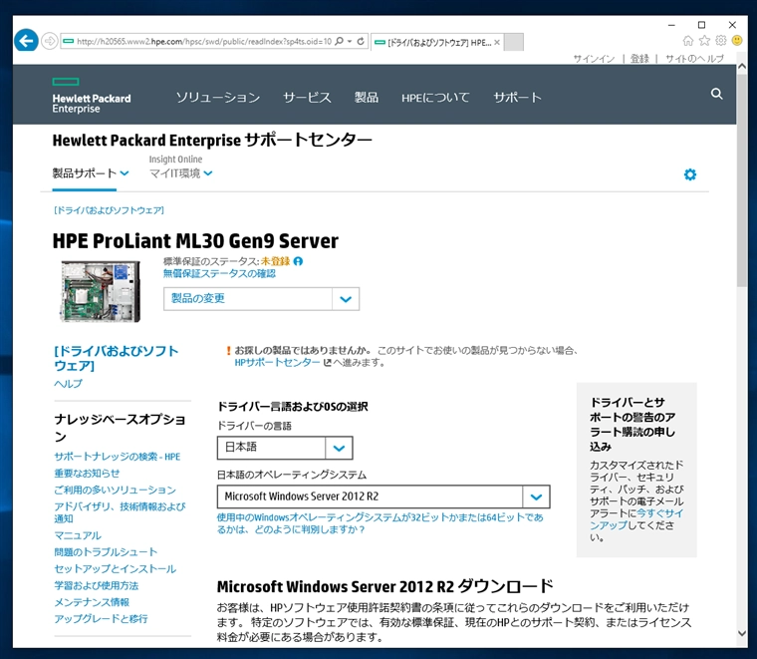The image size is (757, 659).
Task: Click the page vertical scrollbar thumb
Action: tap(742, 181)
